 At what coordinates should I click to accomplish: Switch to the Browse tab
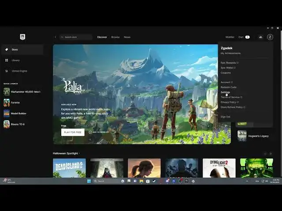(115, 37)
